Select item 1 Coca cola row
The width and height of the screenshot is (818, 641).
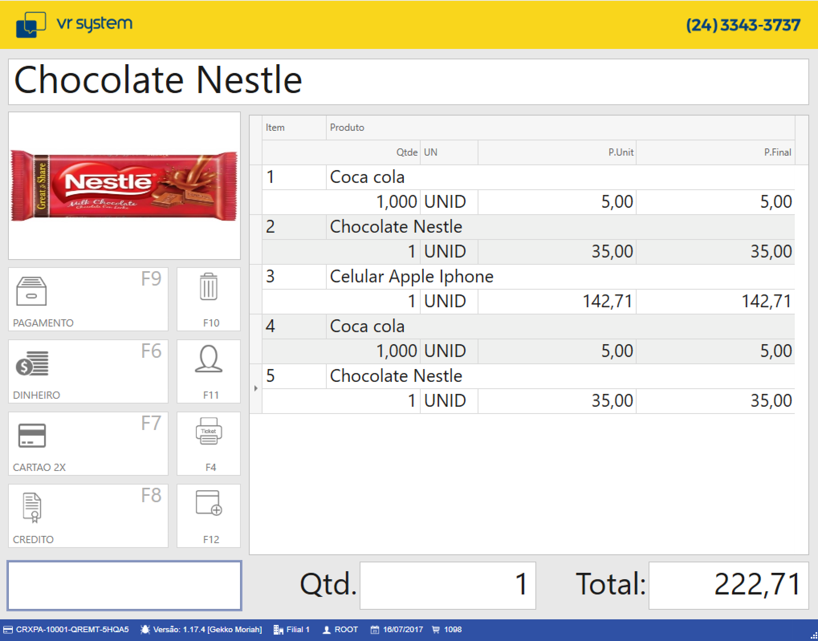[x=367, y=177]
